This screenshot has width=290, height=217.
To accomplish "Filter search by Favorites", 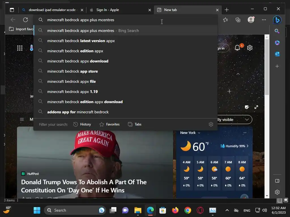I will 110,124.
